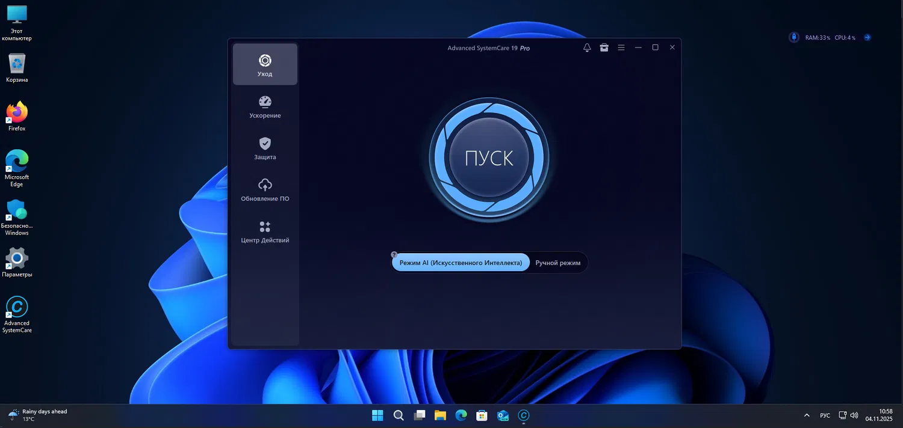
Task: Open the toolbox icon in the title bar
Action: (x=604, y=47)
